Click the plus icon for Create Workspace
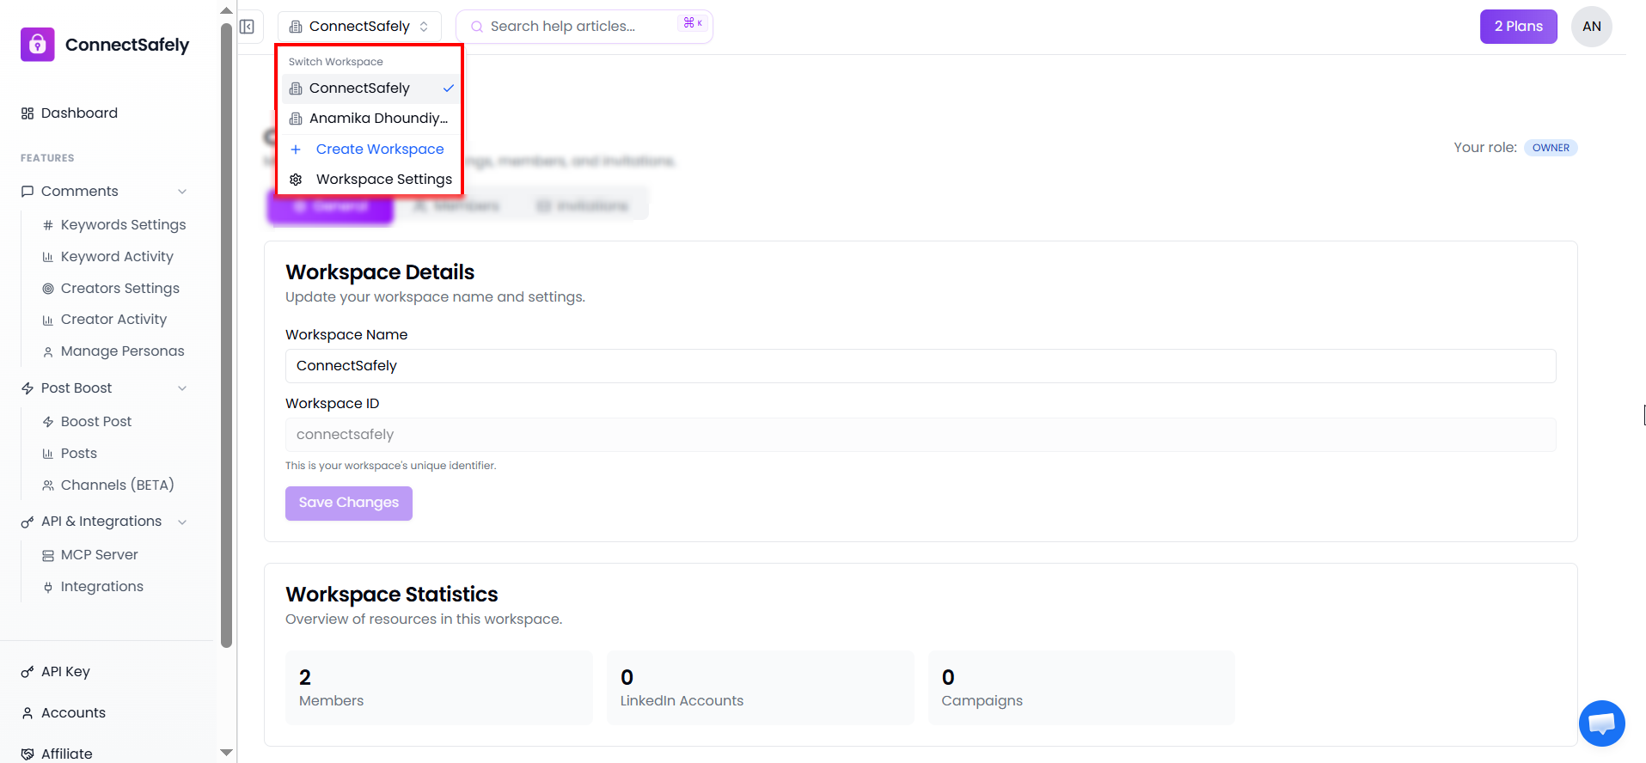 pyautogui.click(x=296, y=150)
